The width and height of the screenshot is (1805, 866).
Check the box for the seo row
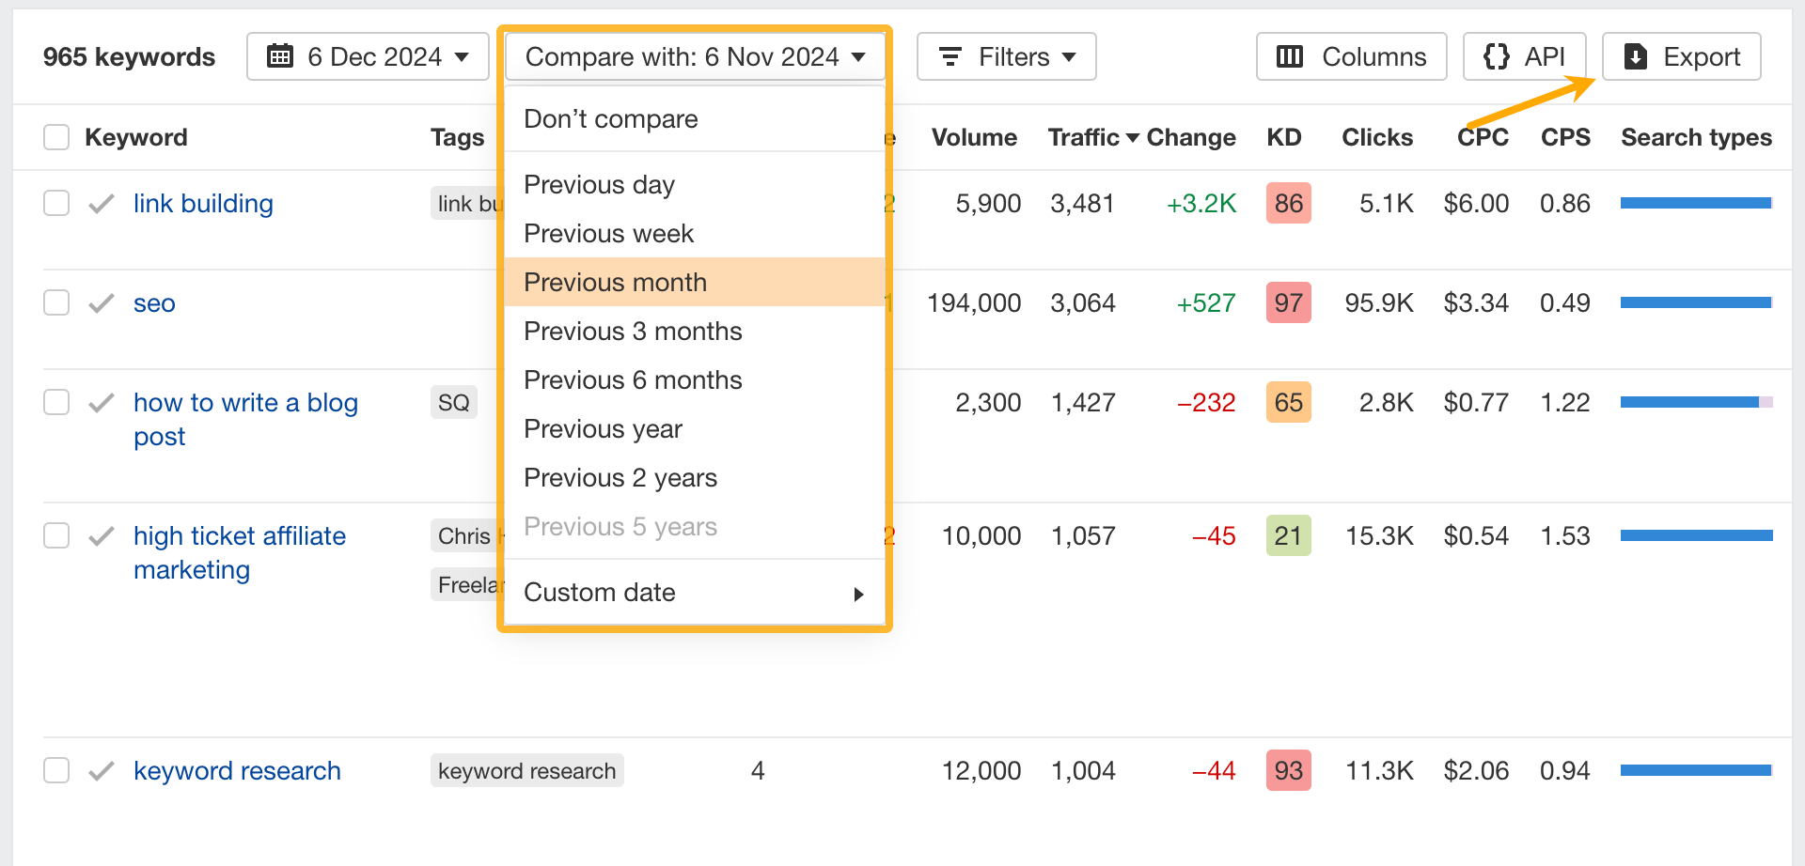click(x=56, y=302)
